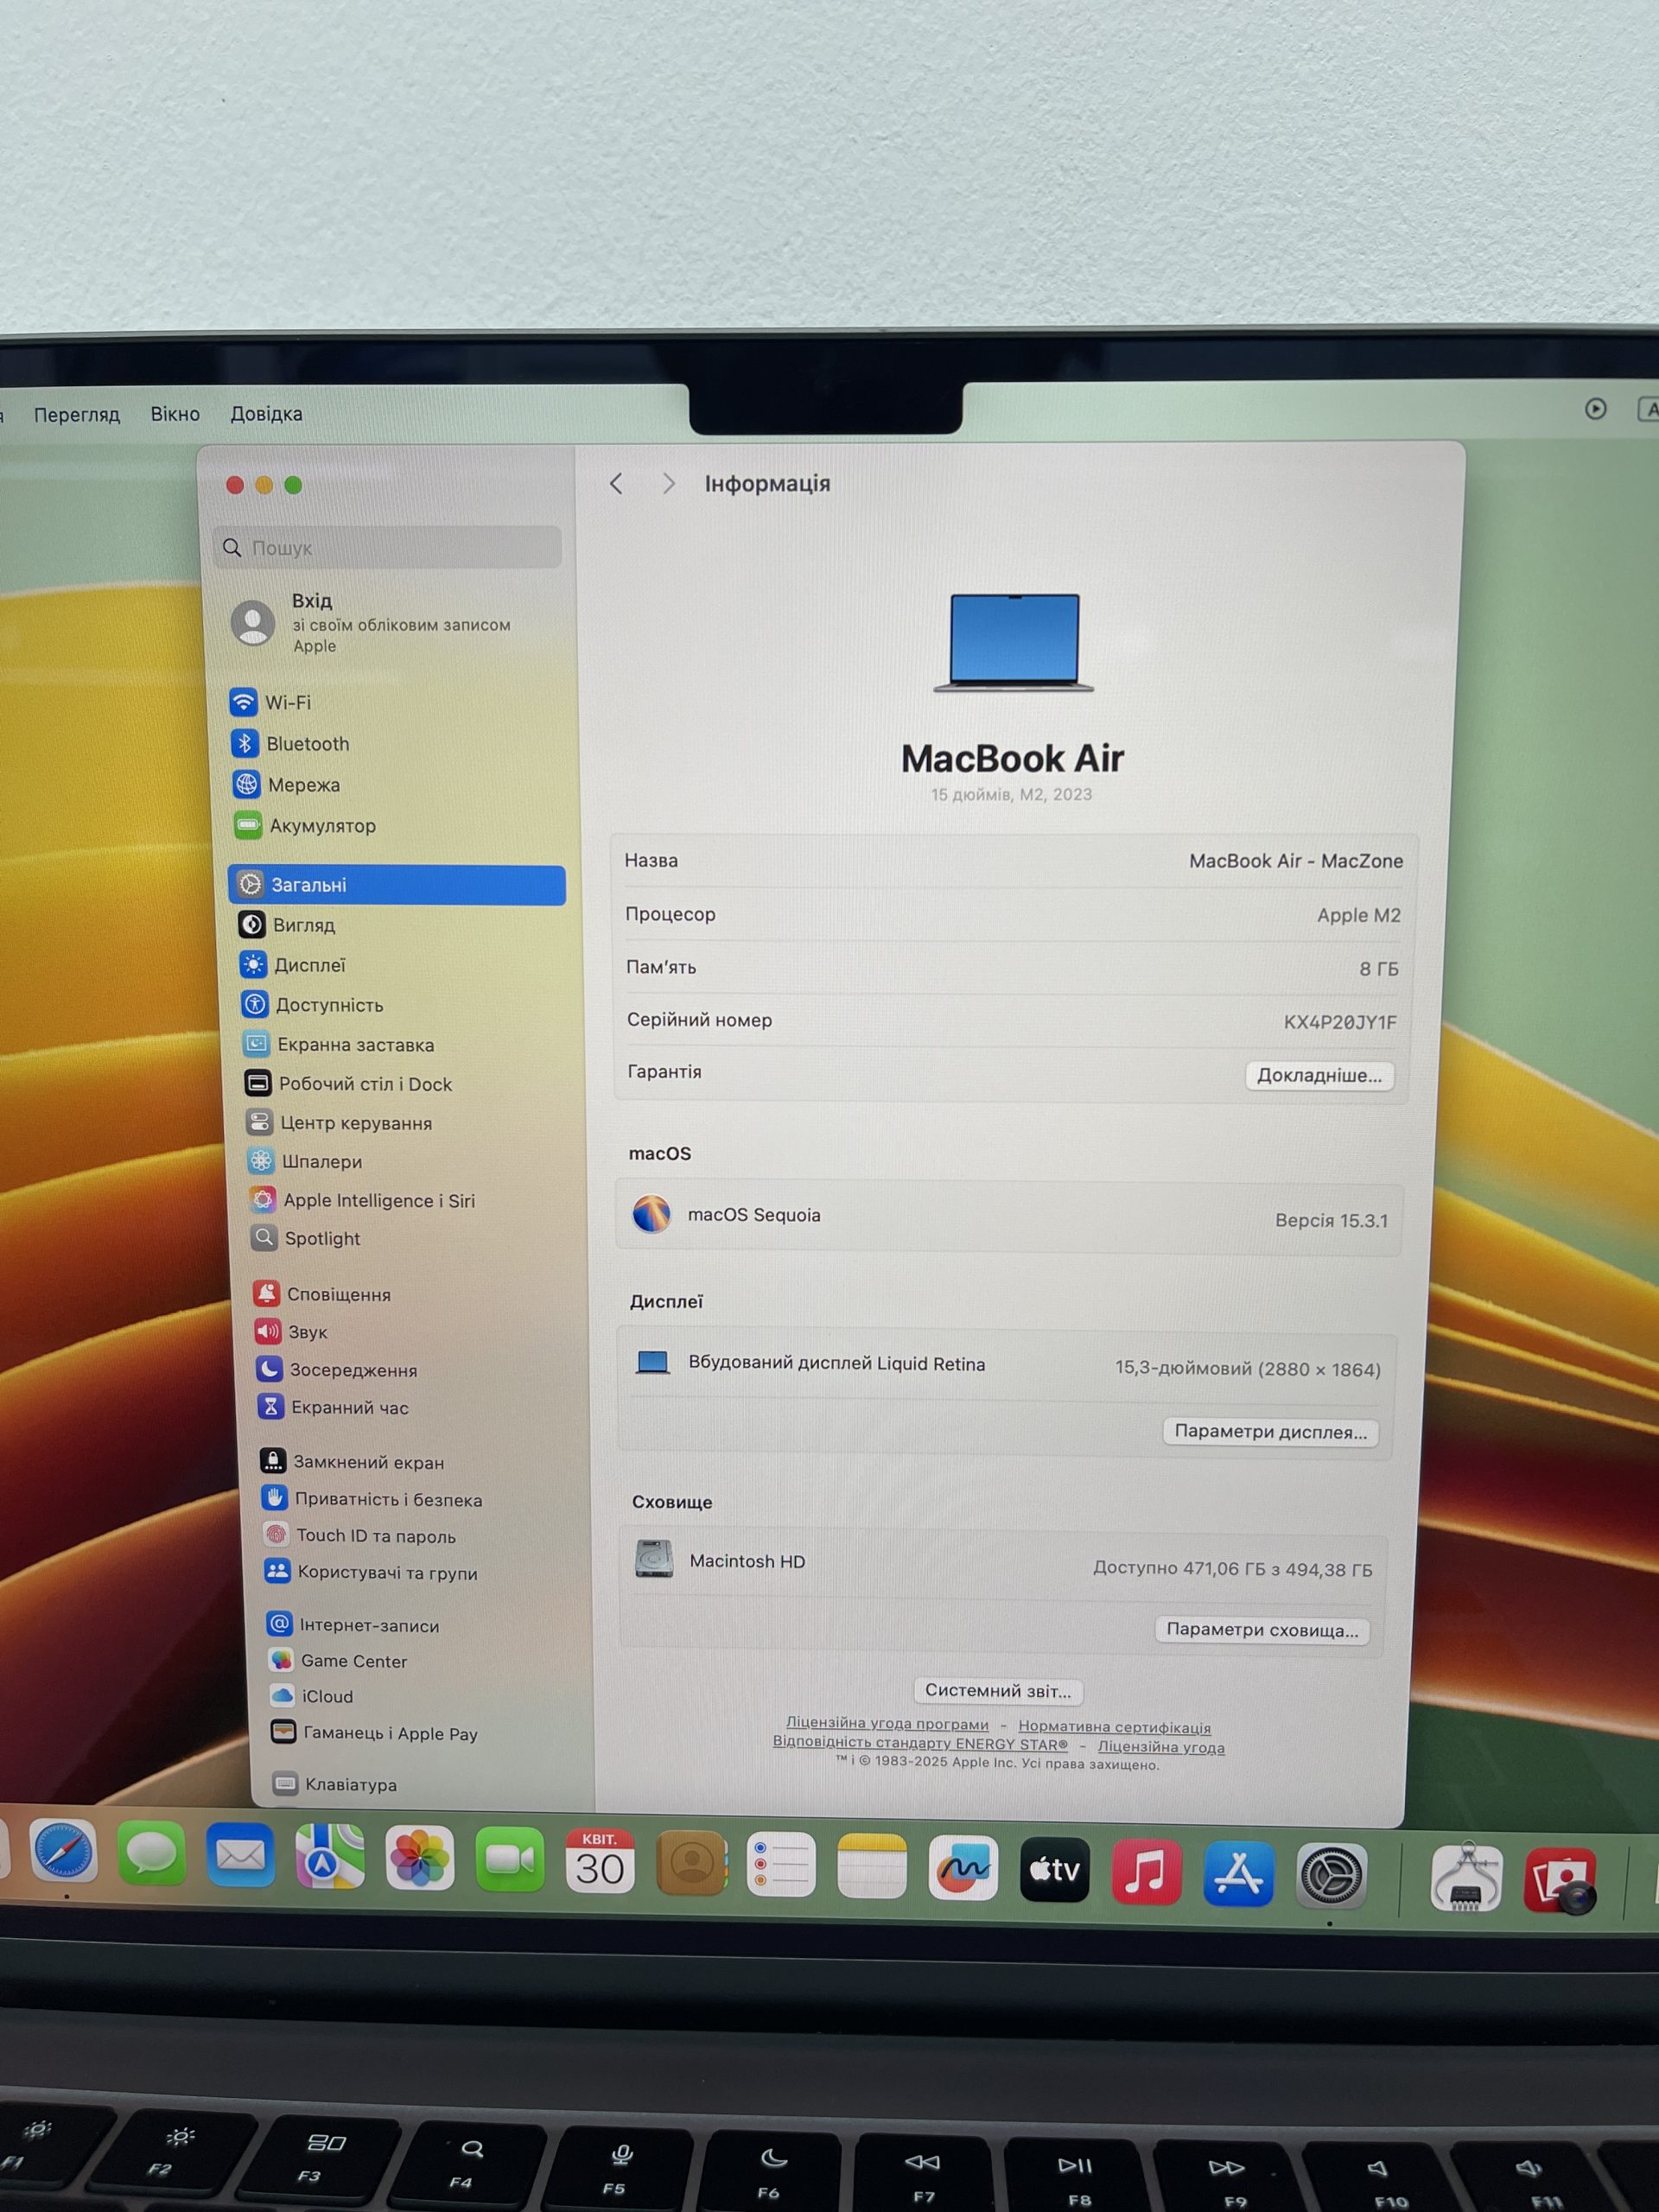Select Замкнений екран settings
Viewport: 1659px width, 2212px height.
tap(352, 1462)
